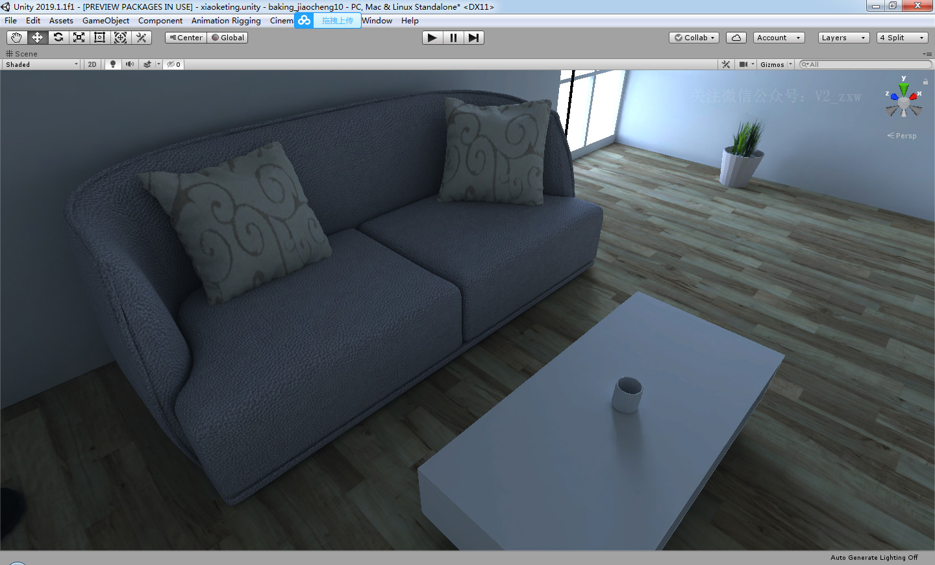Open the File menu
The width and height of the screenshot is (935, 565).
tap(11, 21)
